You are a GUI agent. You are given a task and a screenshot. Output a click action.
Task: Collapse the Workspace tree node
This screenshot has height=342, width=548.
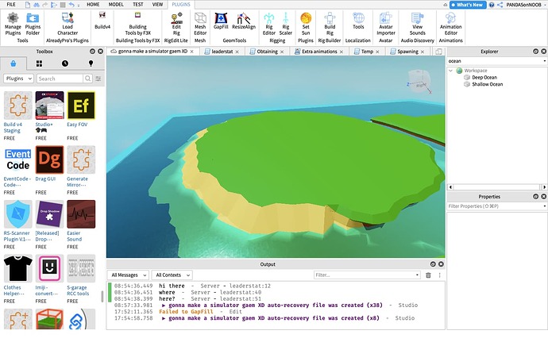(450, 71)
